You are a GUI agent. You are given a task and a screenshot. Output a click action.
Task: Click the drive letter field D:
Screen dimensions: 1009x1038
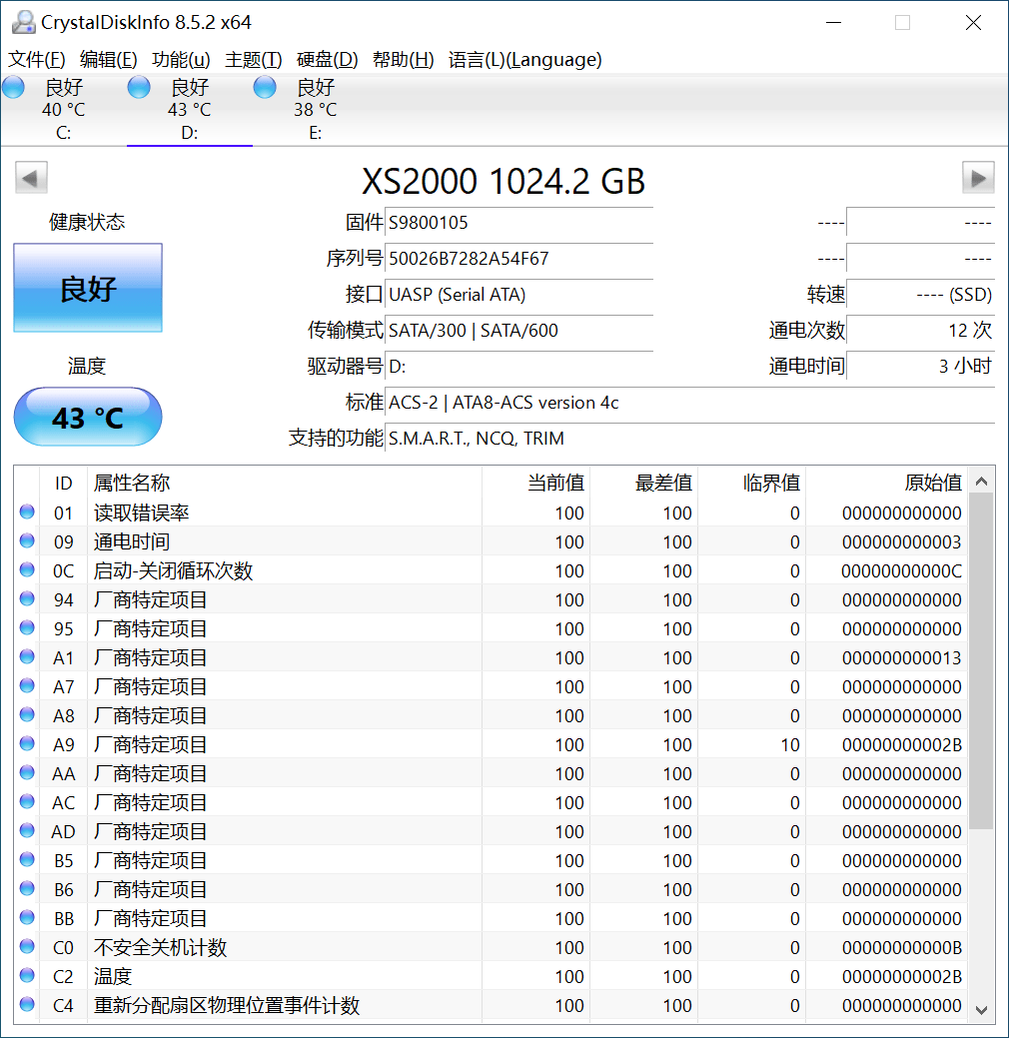(519, 366)
